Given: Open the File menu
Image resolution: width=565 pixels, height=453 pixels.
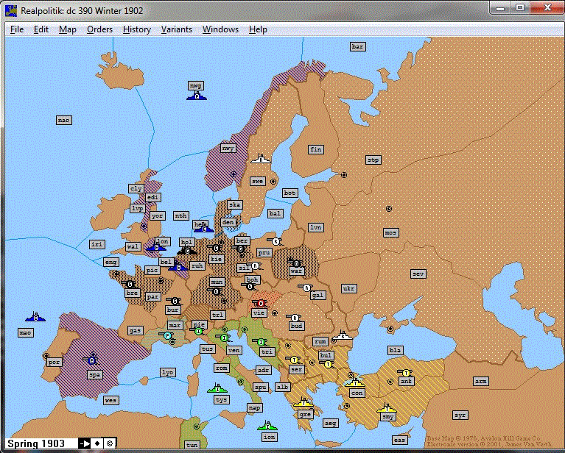Looking at the screenshot, I should click(x=17, y=29).
